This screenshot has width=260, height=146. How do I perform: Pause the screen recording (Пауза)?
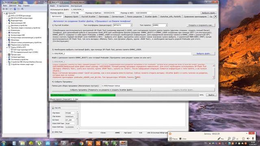click(x=173, y=139)
